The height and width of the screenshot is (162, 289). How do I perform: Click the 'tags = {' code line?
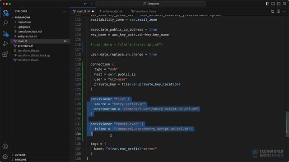pos(98,144)
